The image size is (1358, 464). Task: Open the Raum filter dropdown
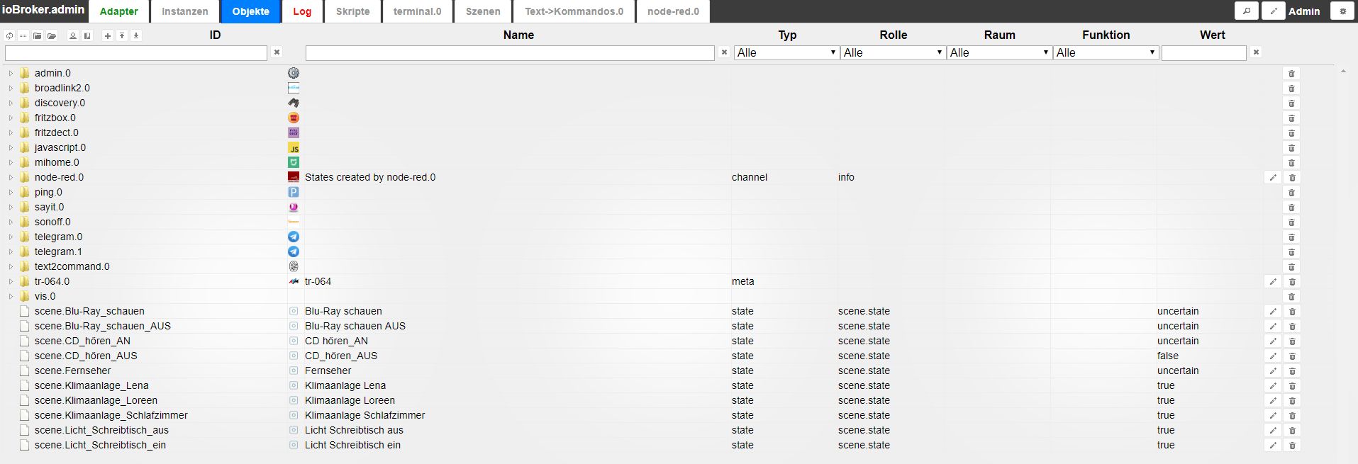coord(999,52)
